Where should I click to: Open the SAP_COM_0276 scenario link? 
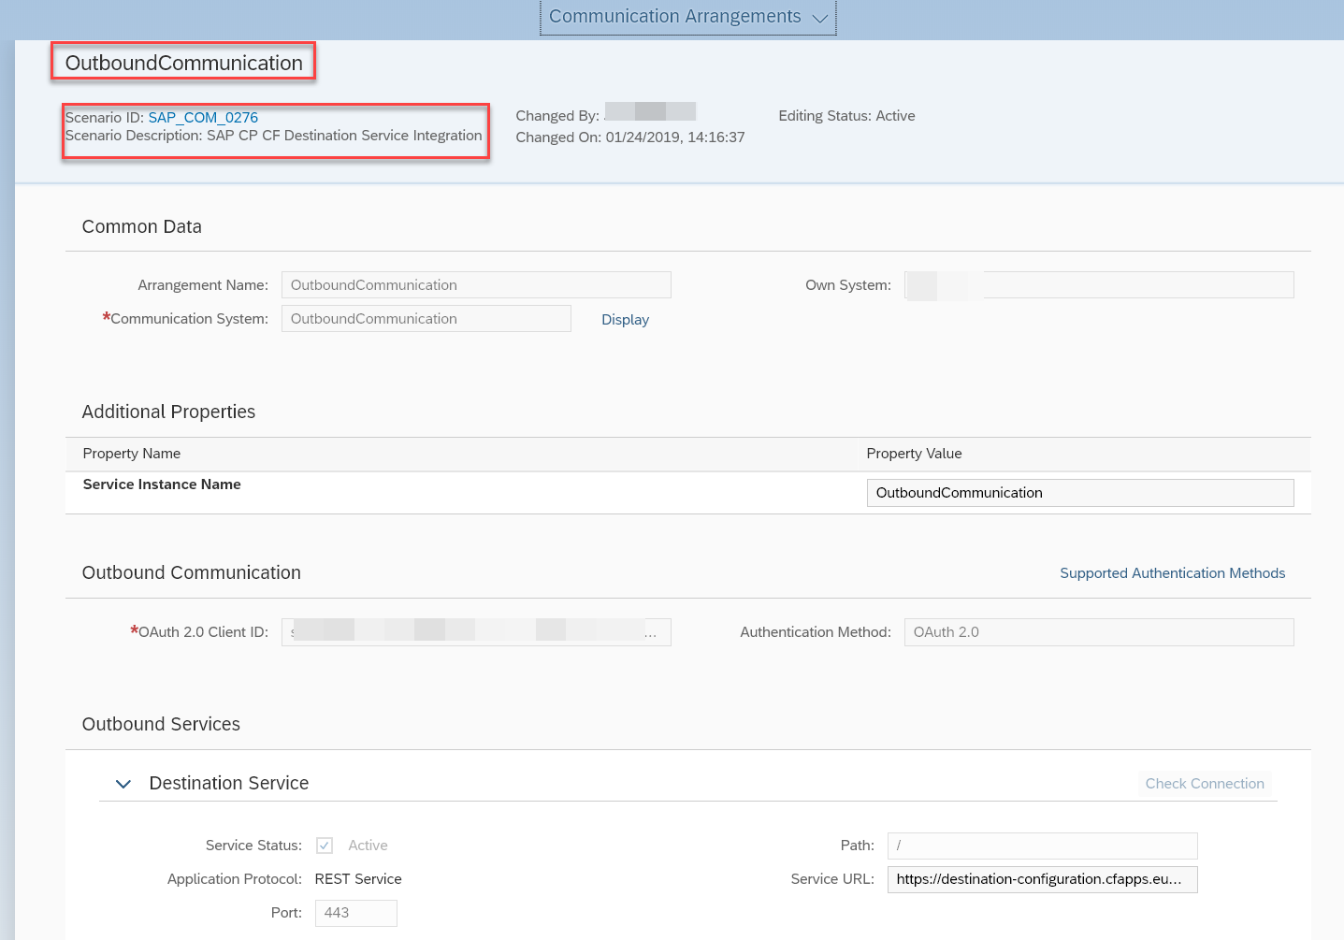pos(203,117)
